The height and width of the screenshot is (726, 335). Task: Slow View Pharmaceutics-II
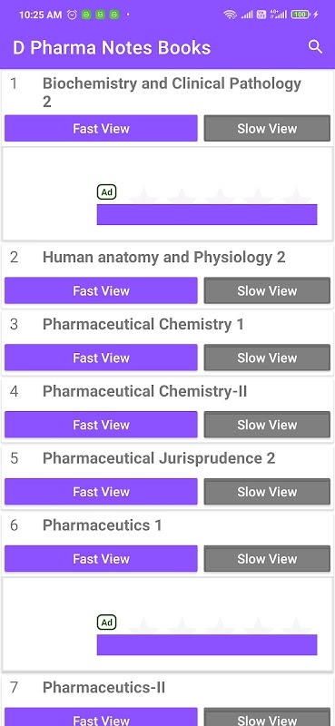(267, 717)
